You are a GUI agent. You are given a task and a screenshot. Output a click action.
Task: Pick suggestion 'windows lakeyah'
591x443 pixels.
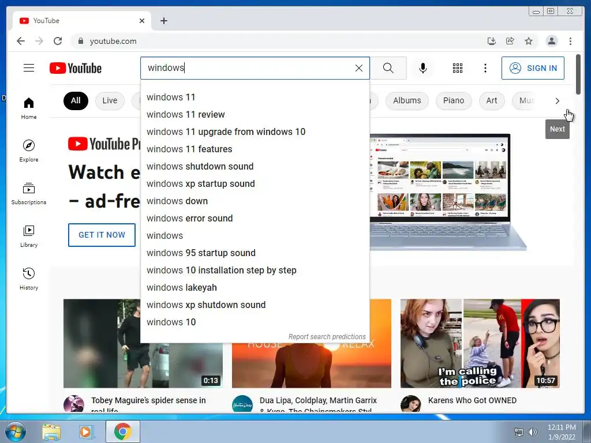point(255,288)
